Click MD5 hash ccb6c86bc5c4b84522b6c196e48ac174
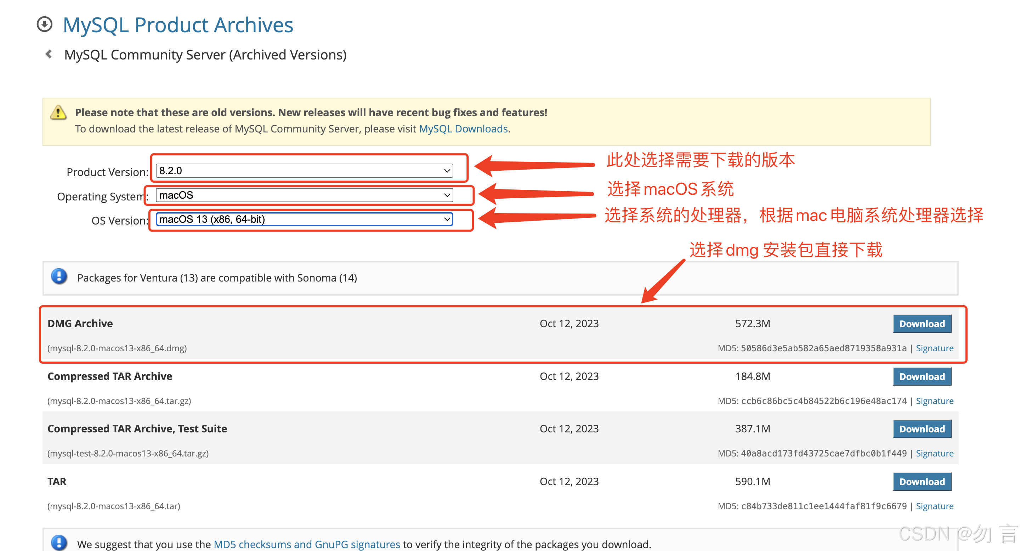The width and height of the screenshot is (1020, 551). 823,401
